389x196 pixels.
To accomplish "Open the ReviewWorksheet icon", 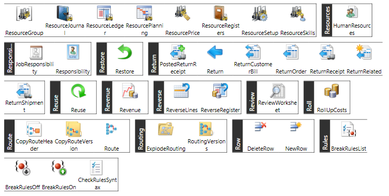I will [x=277, y=91].
